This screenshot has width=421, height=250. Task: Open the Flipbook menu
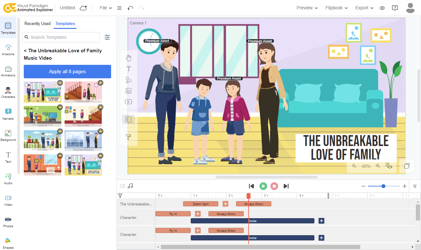click(x=337, y=8)
